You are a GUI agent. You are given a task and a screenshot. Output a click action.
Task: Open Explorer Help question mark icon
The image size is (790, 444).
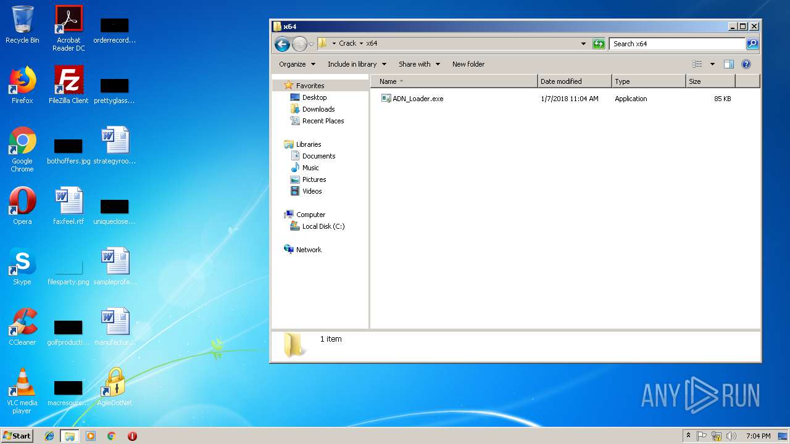[x=746, y=64]
